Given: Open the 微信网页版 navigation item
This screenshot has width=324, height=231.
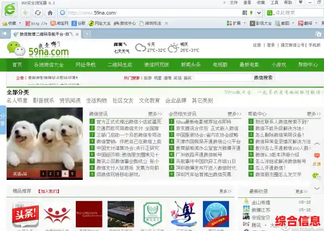Looking at the screenshot, I should click(157, 65).
